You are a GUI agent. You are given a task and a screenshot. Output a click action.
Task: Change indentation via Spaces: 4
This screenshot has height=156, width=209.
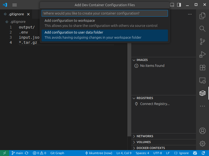point(142,153)
